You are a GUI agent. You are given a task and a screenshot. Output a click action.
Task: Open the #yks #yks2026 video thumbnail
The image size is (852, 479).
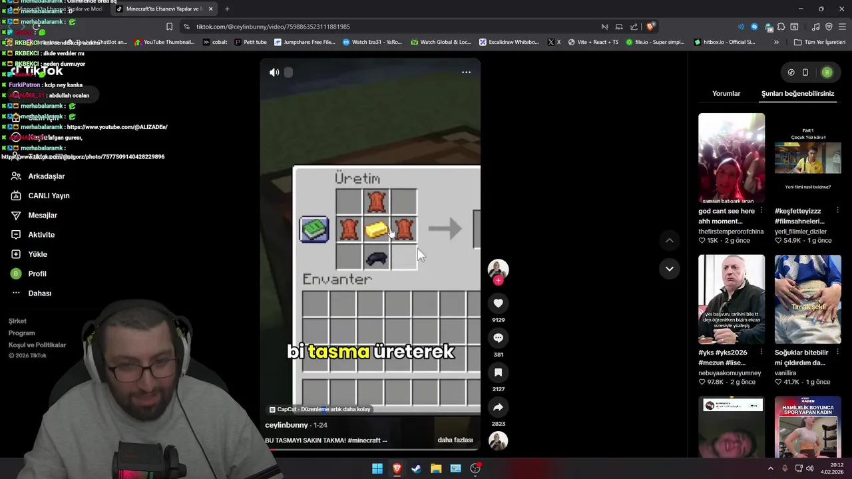coord(732,299)
